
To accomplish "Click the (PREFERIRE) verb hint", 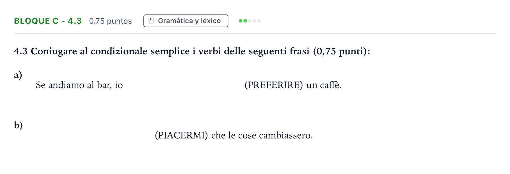I will (x=274, y=85).
